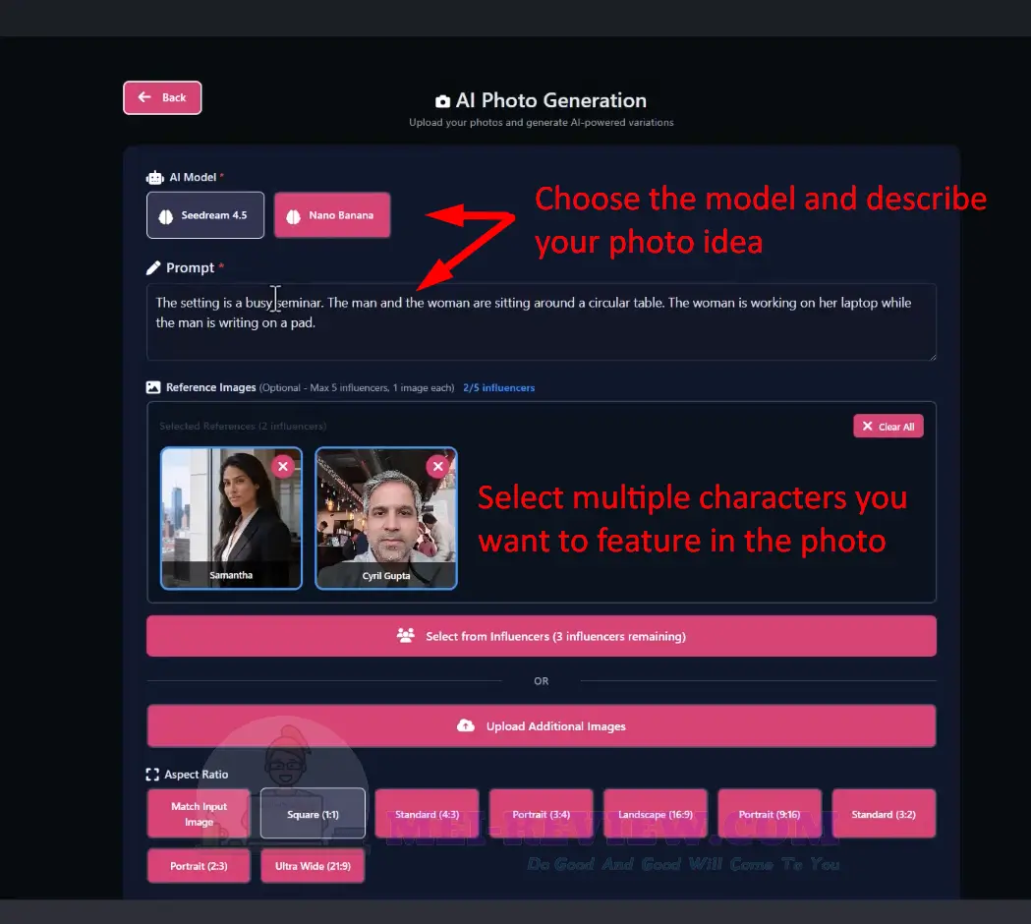Go back using the Back button
Image resolution: width=1031 pixels, height=924 pixels.
click(162, 97)
